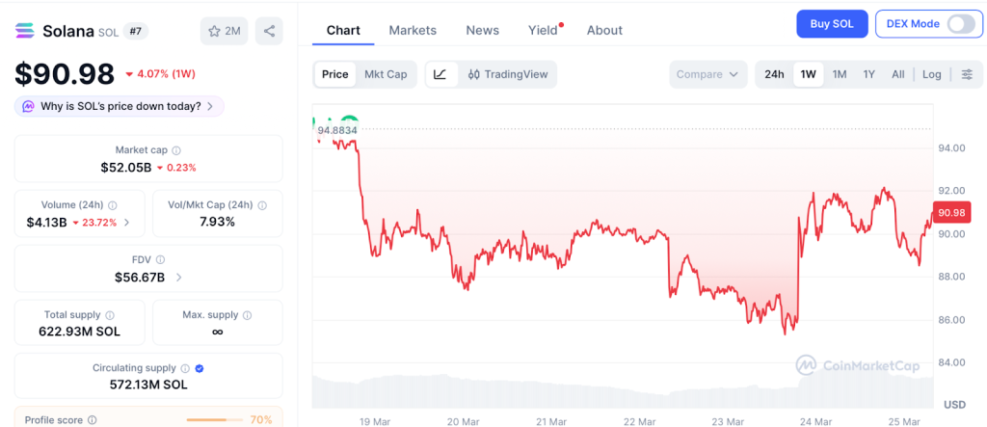Switch chart to Mkt Cap view
The height and width of the screenshot is (427, 987).
tap(386, 74)
